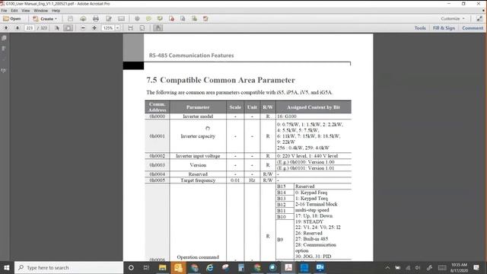Click the Save to cloud icon

83,18
